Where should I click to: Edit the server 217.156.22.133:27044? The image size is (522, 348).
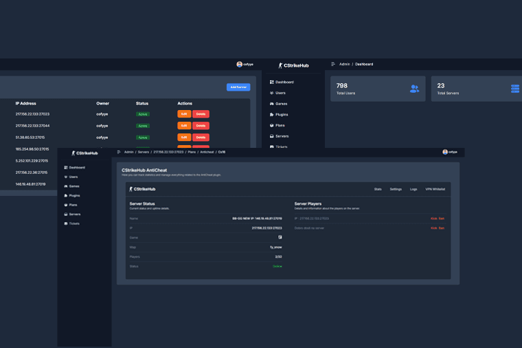pyautogui.click(x=184, y=126)
